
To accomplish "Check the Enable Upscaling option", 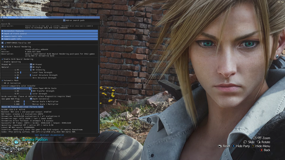I will click(x=3, y=62).
